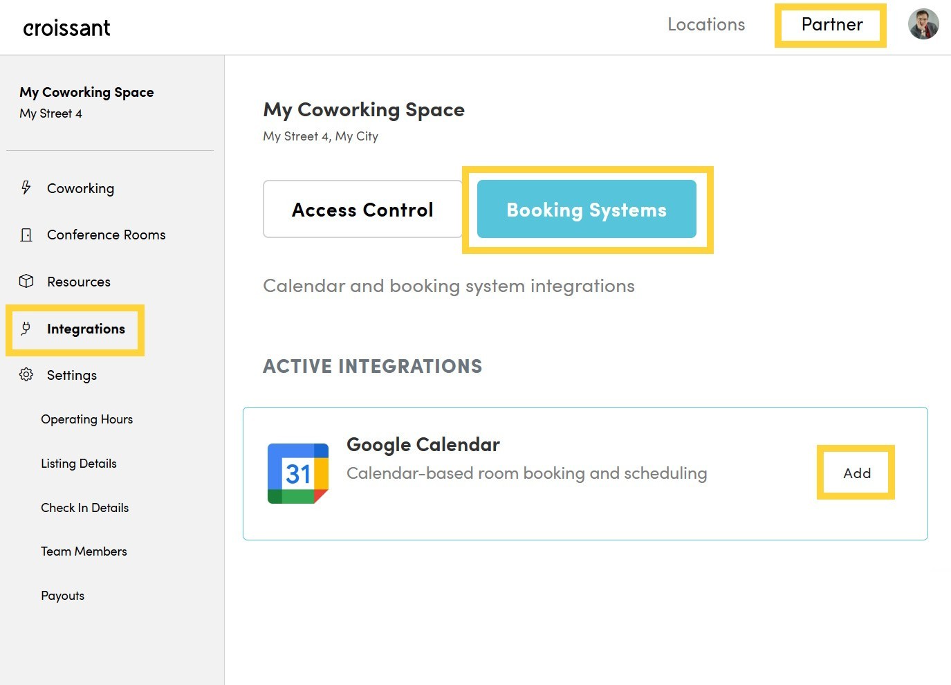Go to Listing Details

tap(78, 463)
